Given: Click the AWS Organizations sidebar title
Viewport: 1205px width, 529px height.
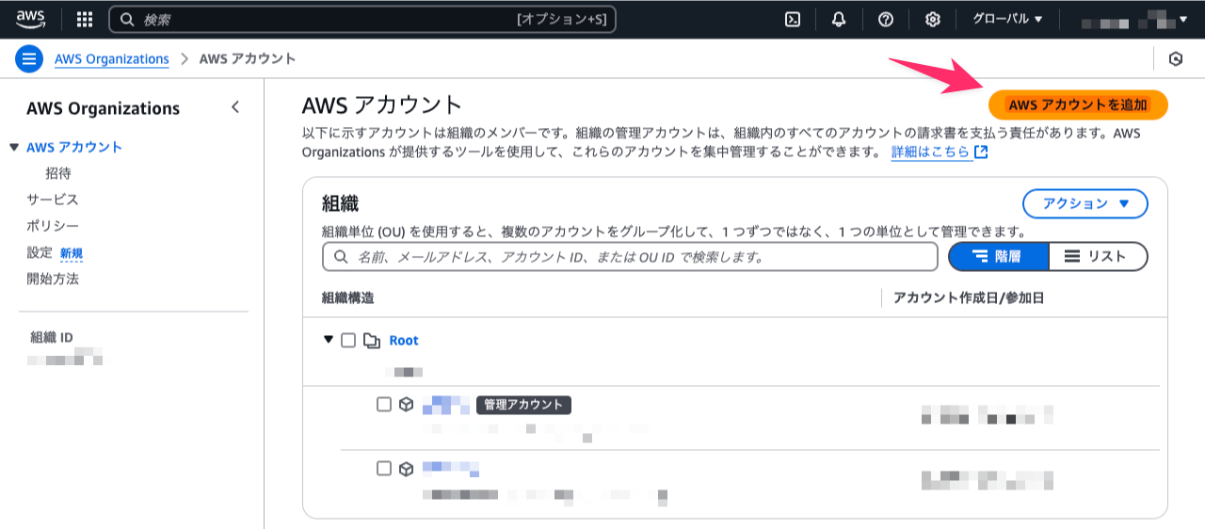Looking at the screenshot, I should click(x=104, y=108).
